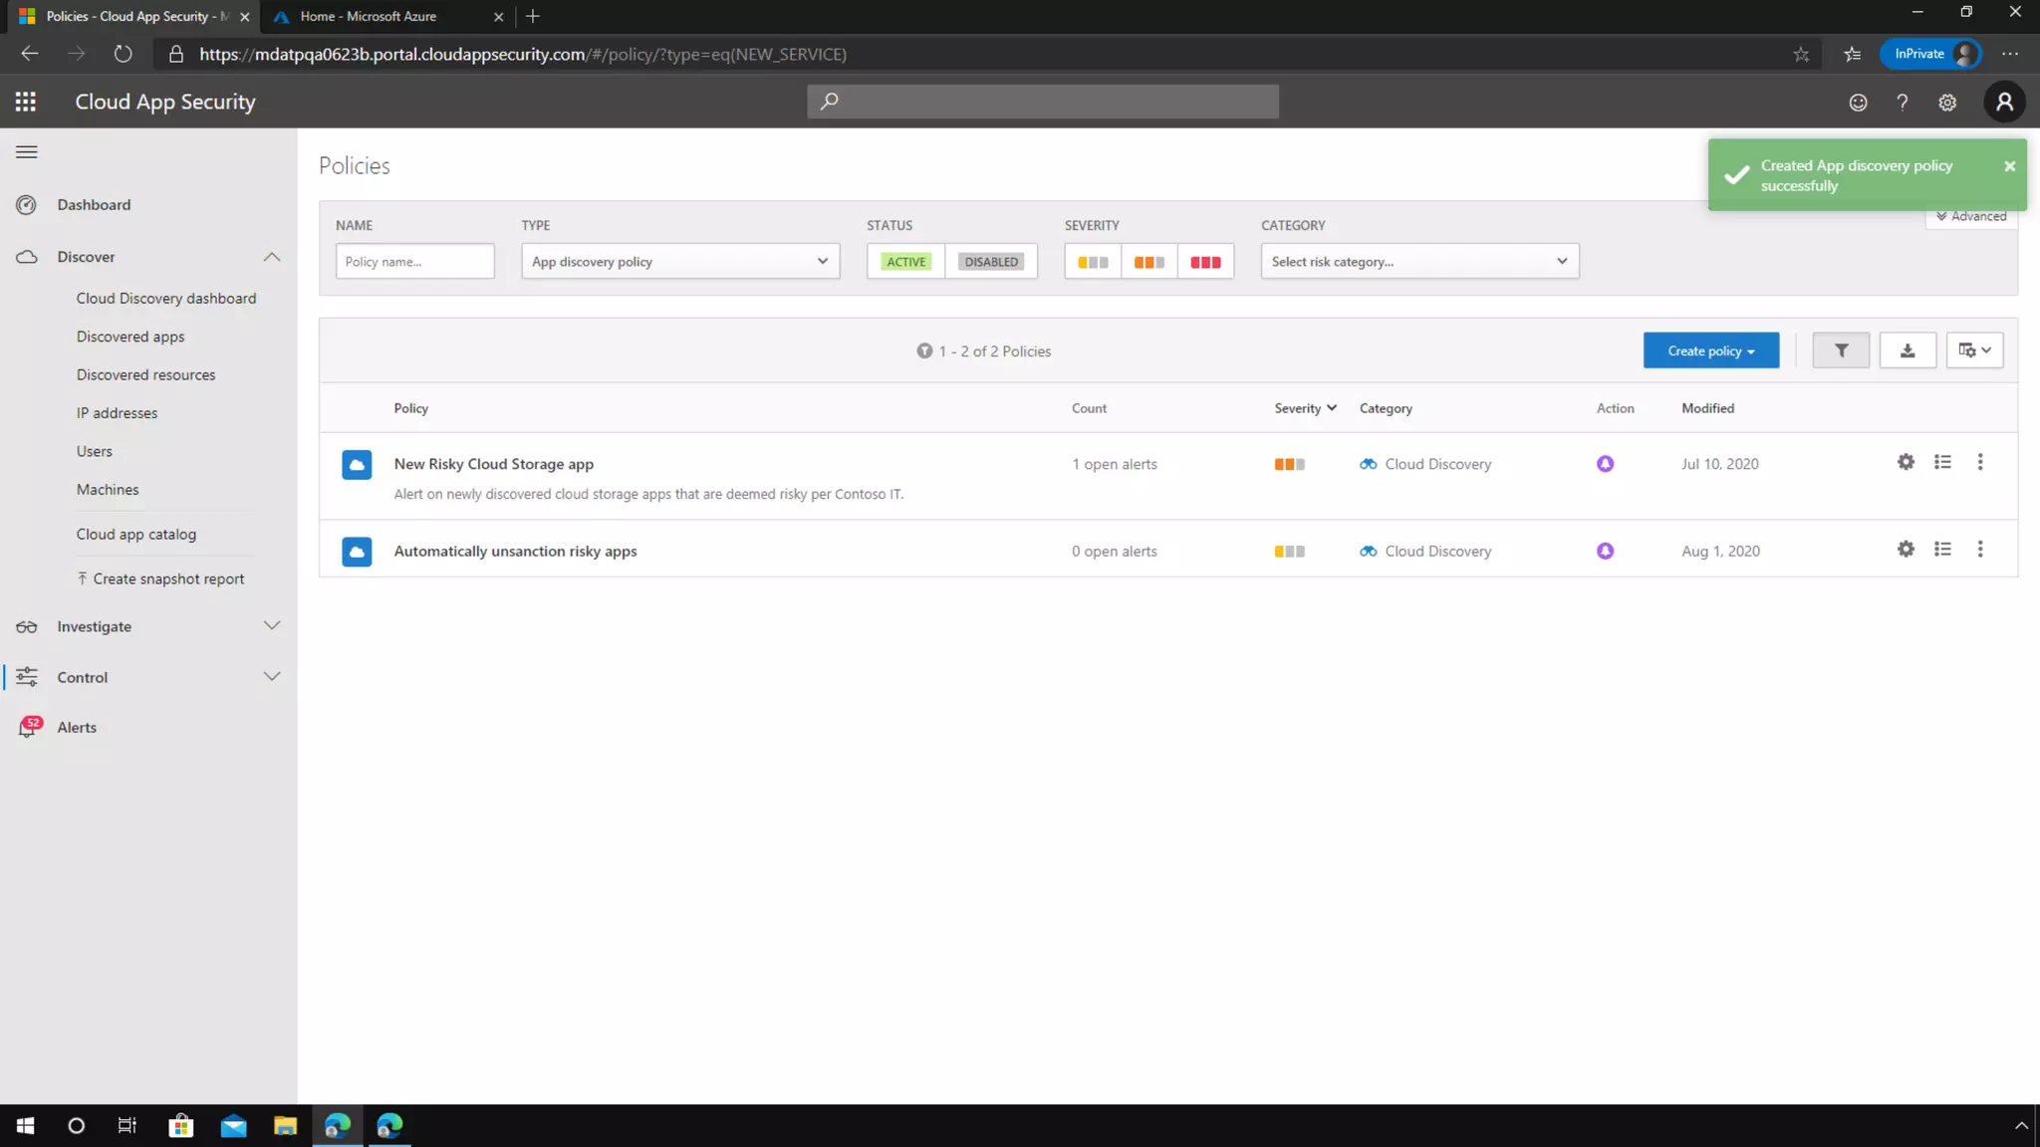Open the New Risky Cloud Storage app policy
The height and width of the screenshot is (1147, 2040).
[493, 464]
